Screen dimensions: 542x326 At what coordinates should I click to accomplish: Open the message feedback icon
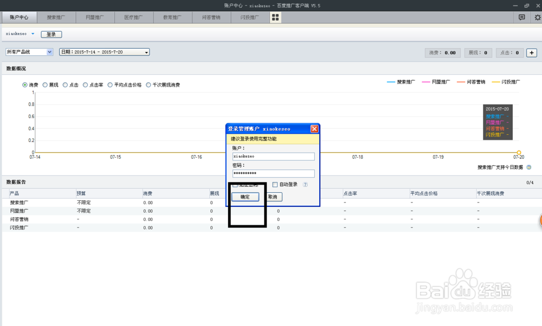(521, 17)
